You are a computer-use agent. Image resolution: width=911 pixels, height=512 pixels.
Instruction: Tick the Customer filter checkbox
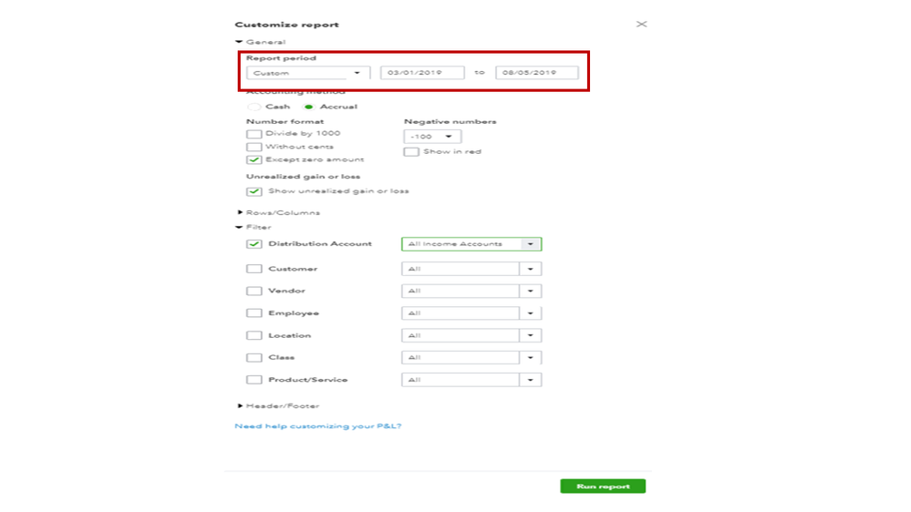(254, 269)
